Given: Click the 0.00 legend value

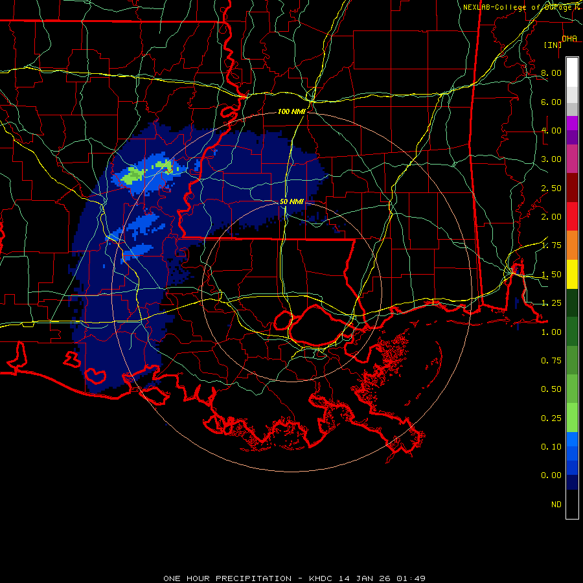Looking at the screenshot, I should coord(551,475).
